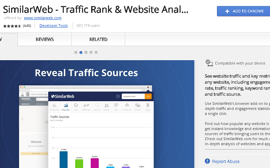Click the Report Abuse link
The width and height of the screenshot is (270, 168).
[226, 162]
